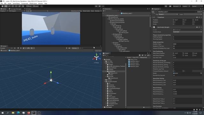Open the File menu
Screen dimensions: 204x115
[2, 4]
